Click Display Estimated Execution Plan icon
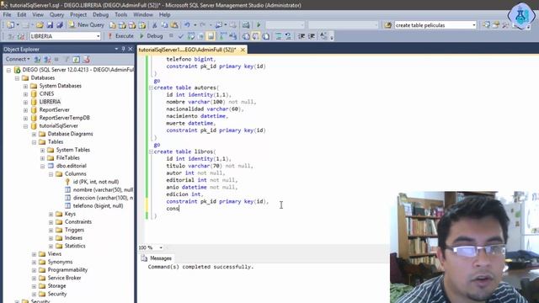 point(191,36)
